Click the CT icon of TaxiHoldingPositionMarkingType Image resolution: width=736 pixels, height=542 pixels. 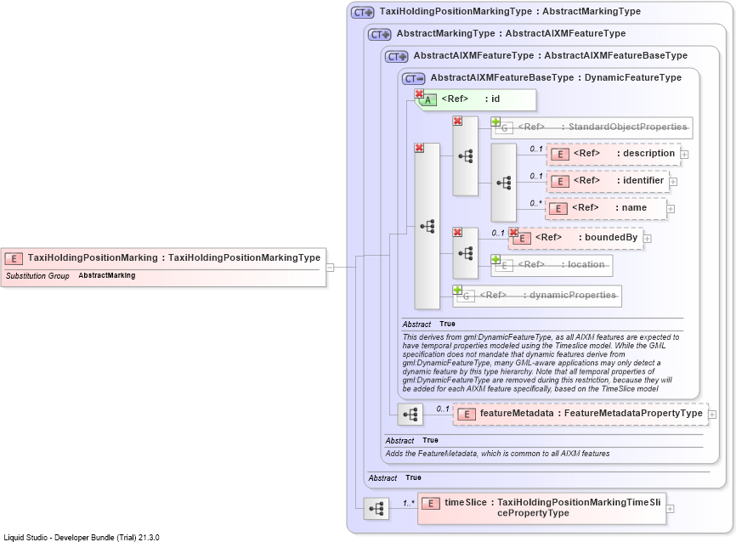click(362, 13)
